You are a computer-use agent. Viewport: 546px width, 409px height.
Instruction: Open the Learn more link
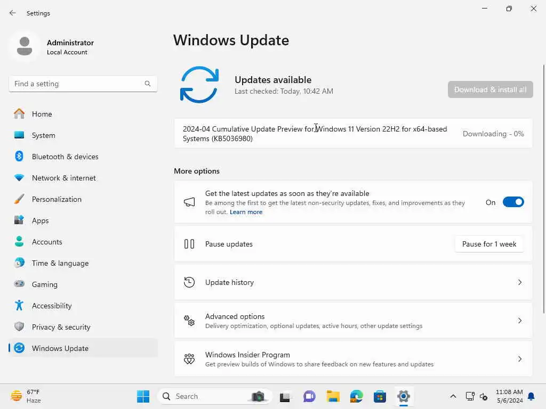tap(246, 212)
